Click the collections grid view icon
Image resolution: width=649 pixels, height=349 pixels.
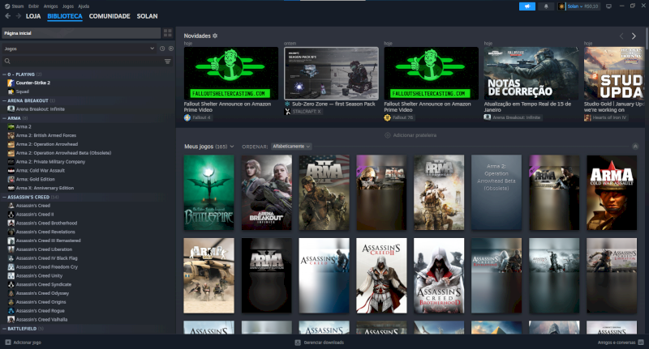[167, 33]
